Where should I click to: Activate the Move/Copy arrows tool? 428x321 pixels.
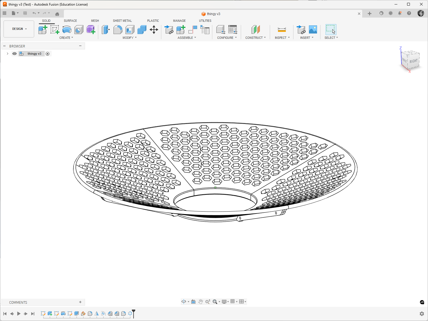(154, 29)
